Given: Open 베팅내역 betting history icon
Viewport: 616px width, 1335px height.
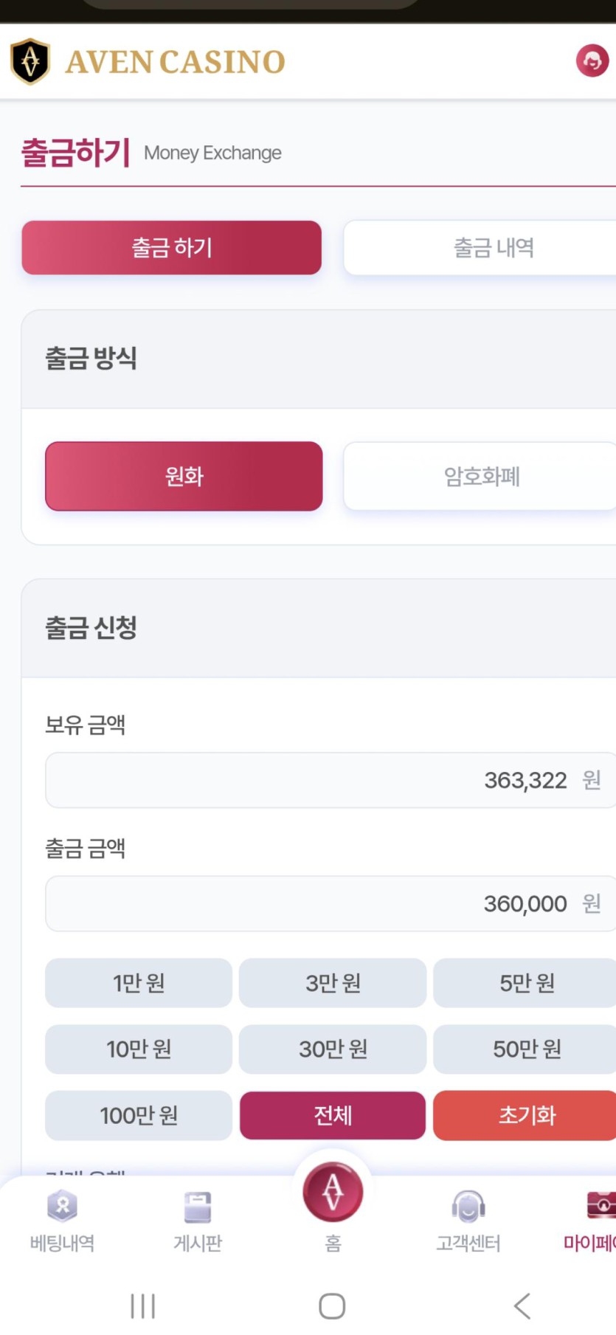Looking at the screenshot, I should pos(62,1207).
